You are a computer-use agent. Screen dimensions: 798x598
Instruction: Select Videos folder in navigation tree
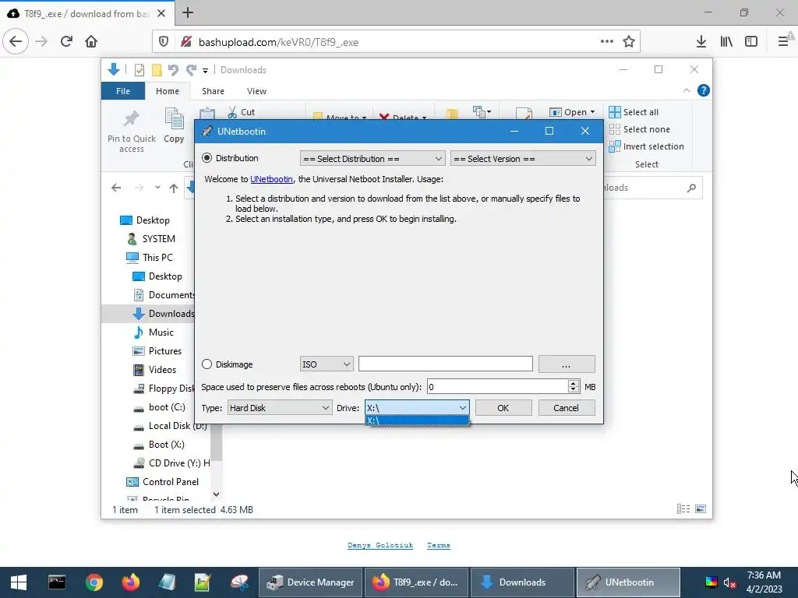(x=154, y=370)
